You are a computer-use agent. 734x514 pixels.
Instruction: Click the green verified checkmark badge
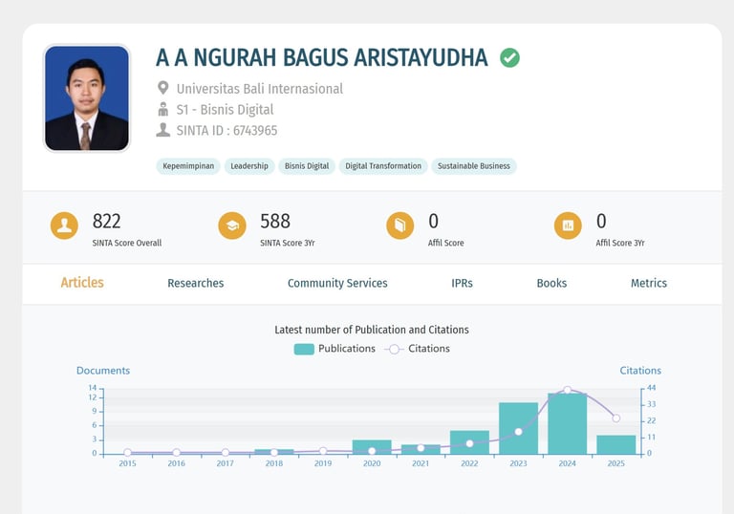(509, 58)
